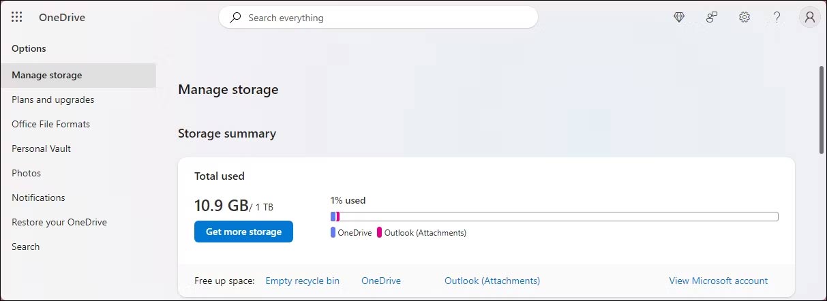827x301 pixels.
Task: Click the Get more storage button
Action: click(243, 232)
